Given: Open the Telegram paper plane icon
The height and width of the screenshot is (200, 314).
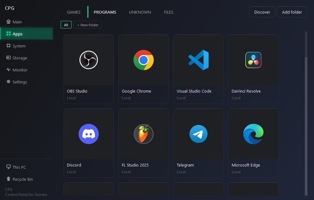Looking at the screenshot, I should click(x=198, y=134).
